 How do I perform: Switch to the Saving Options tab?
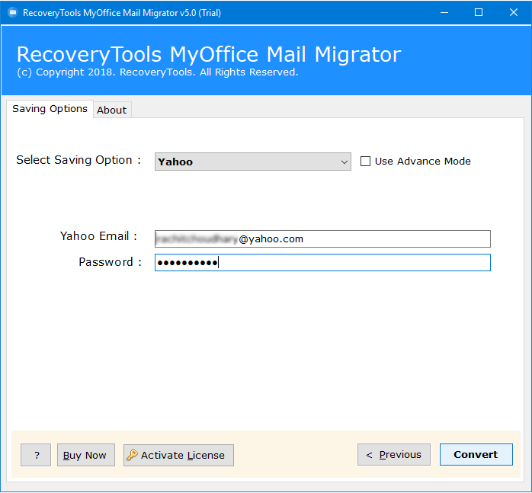point(50,109)
